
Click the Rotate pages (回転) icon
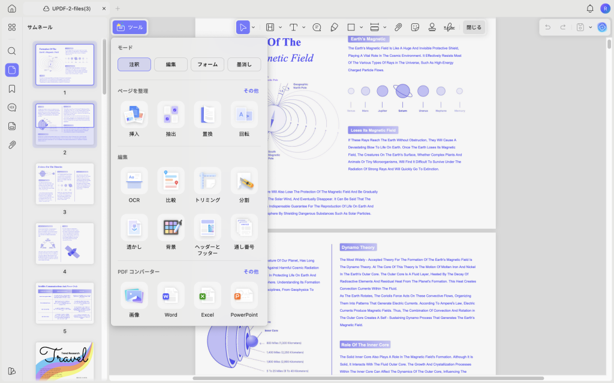(244, 114)
